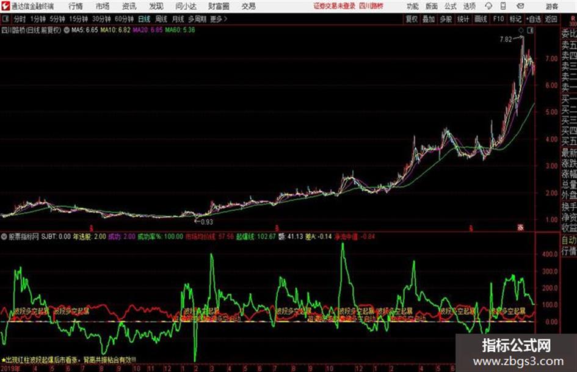Open the 选项 menu
Screen dimensions: 577x372
point(470,6)
